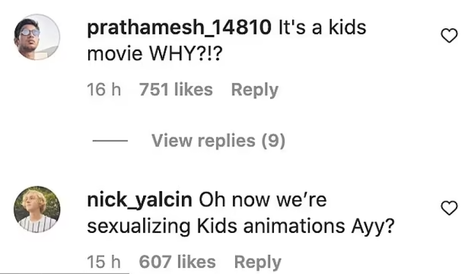The image size is (468, 274).
Task: Expand View replies (9)
Action: click(218, 140)
